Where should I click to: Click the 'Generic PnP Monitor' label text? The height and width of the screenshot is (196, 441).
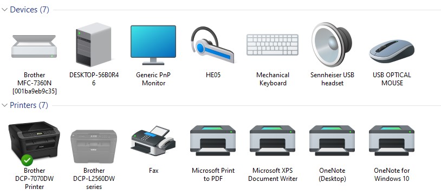(153, 79)
